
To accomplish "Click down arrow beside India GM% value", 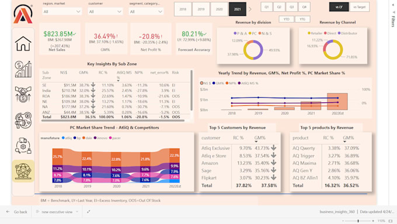I will [93, 90].
